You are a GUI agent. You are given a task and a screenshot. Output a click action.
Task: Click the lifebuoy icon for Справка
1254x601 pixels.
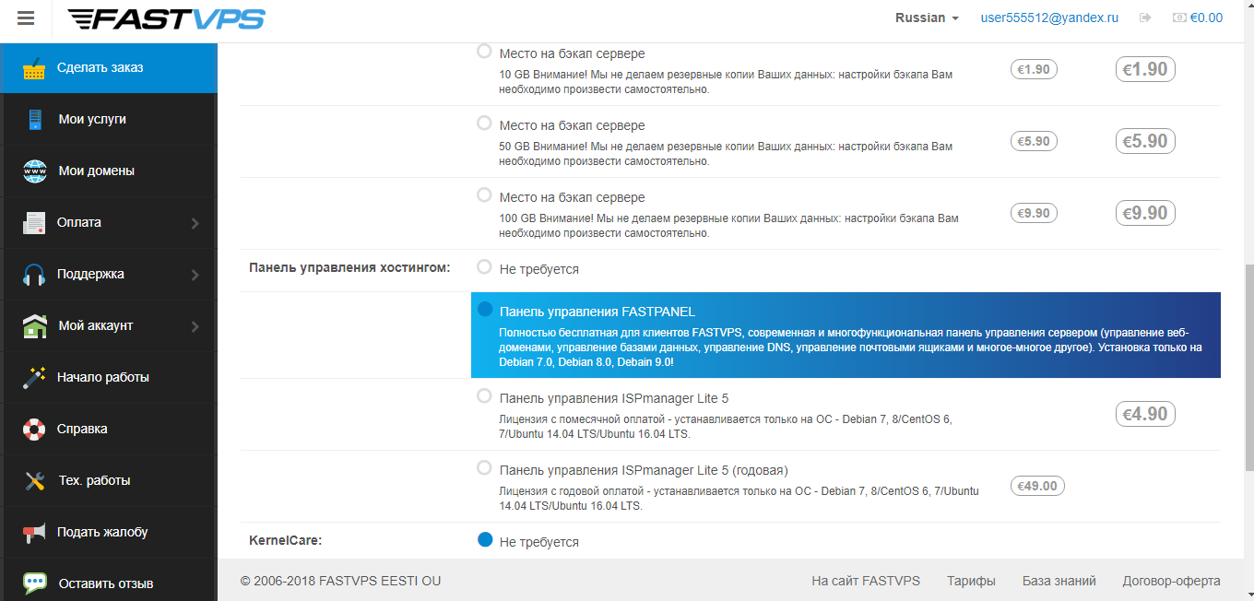pyautogui.click(x=35, y=430)
